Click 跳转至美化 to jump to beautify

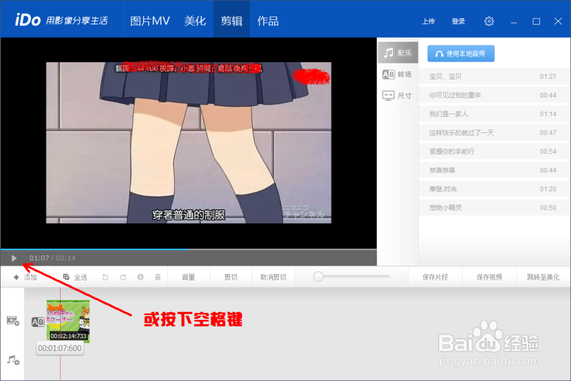[x=543, y=276]
